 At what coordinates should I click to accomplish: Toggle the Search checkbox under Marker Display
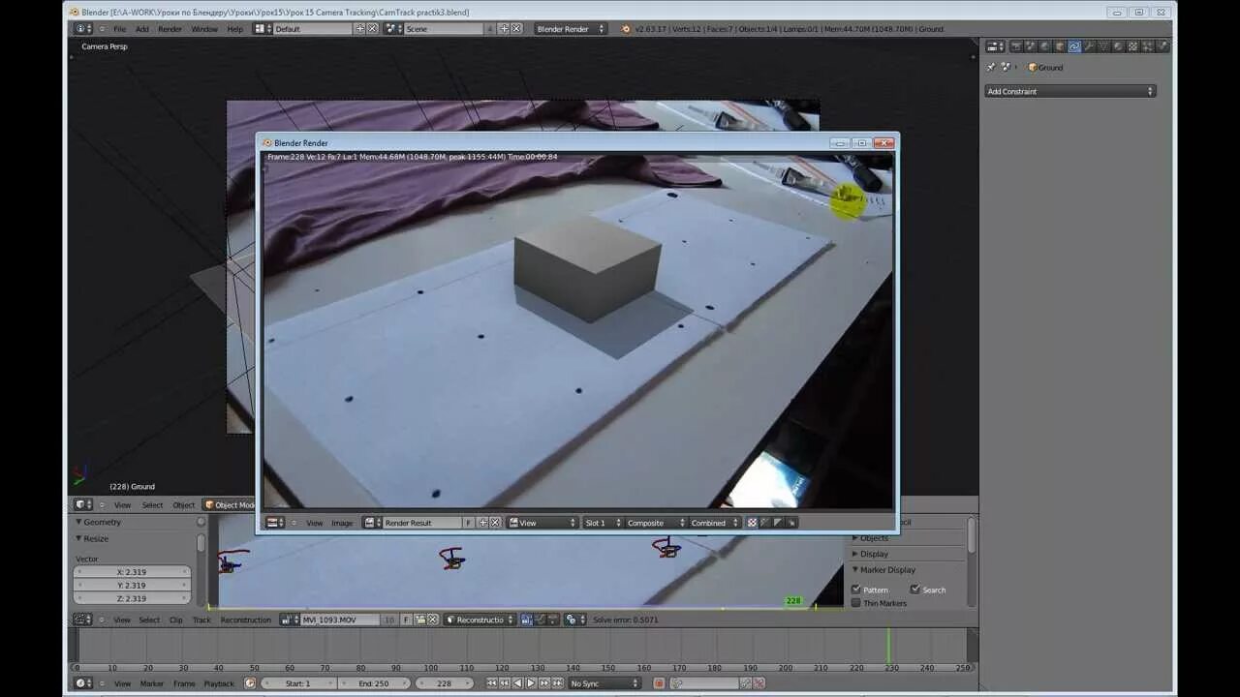click(x=915, y=590)
